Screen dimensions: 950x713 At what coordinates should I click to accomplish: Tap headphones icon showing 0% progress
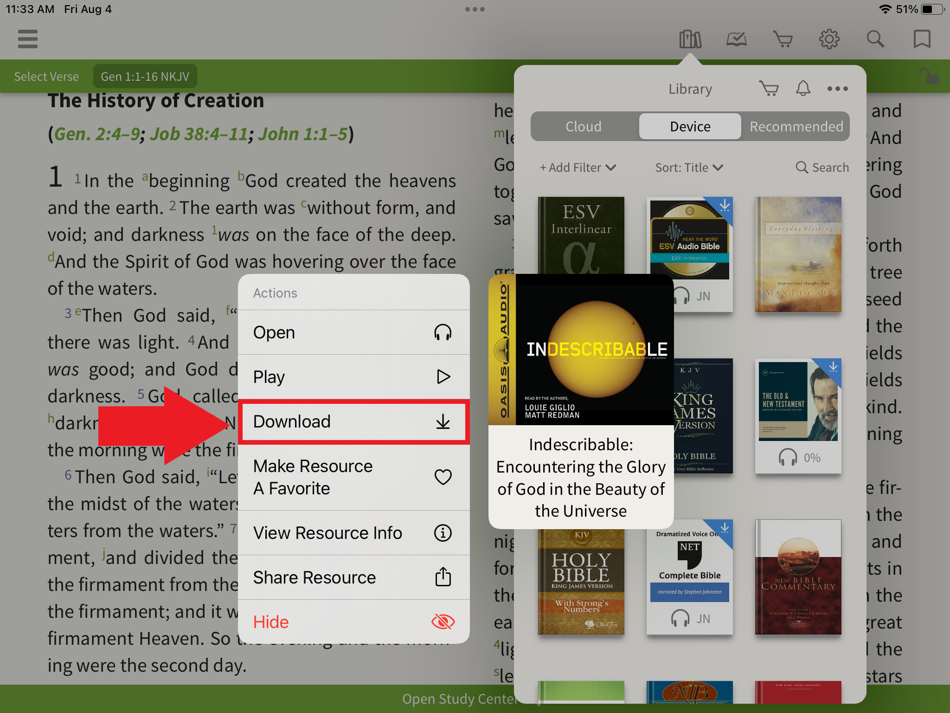[787, 458]
